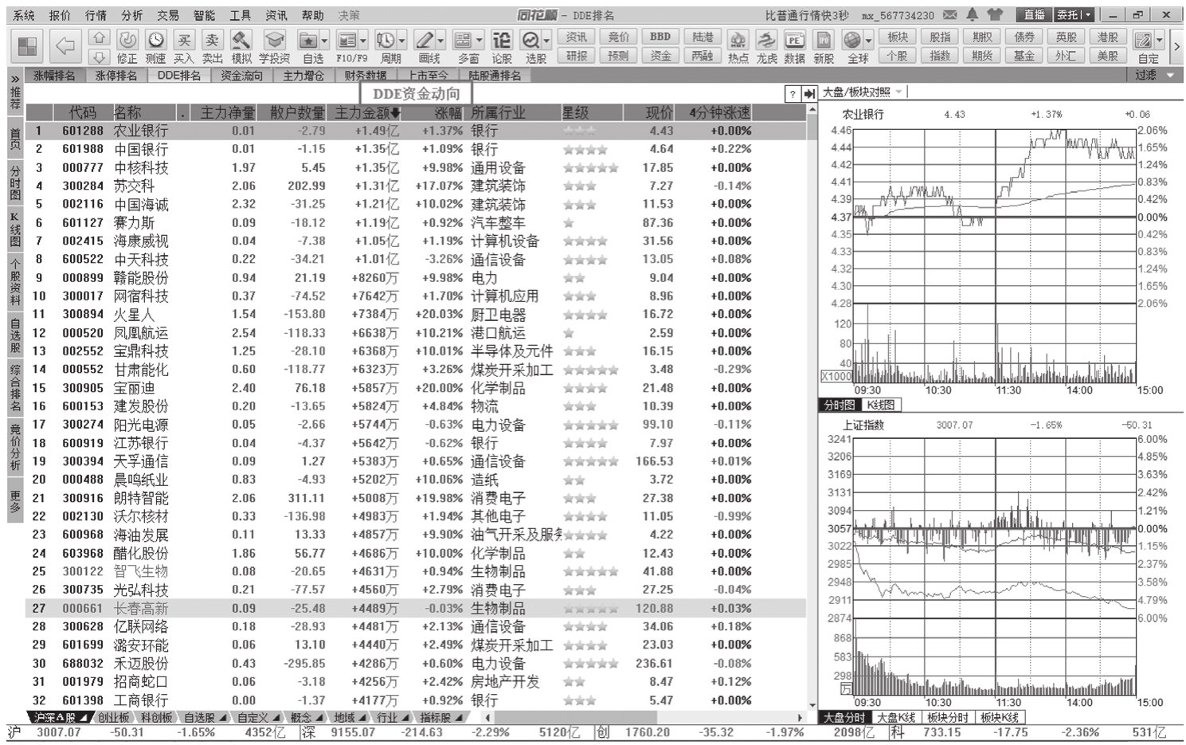Launch the 模拟 simulated trading icon

tap(241, 46)
